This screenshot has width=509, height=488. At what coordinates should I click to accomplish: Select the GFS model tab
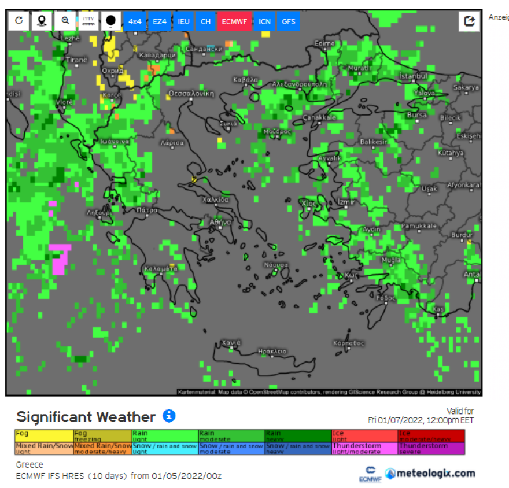pos(288,21)
